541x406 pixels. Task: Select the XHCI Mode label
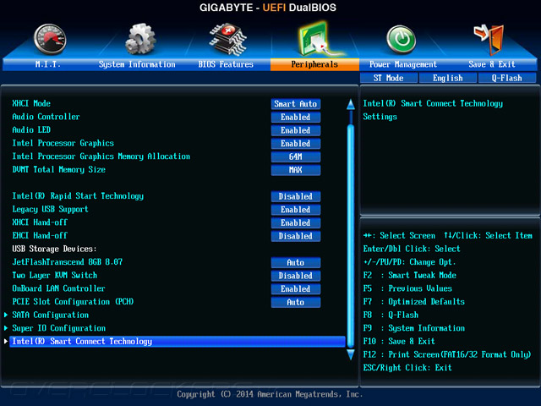[x=31, y=103]
